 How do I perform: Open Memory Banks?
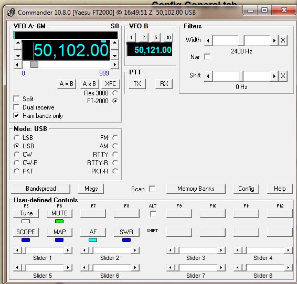(x=196, y=189)
